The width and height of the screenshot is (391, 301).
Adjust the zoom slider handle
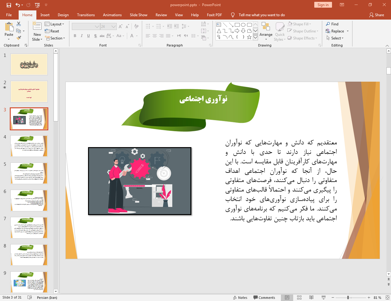coord(348,297)
